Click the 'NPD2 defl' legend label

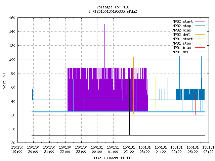(x=182, y=35)
